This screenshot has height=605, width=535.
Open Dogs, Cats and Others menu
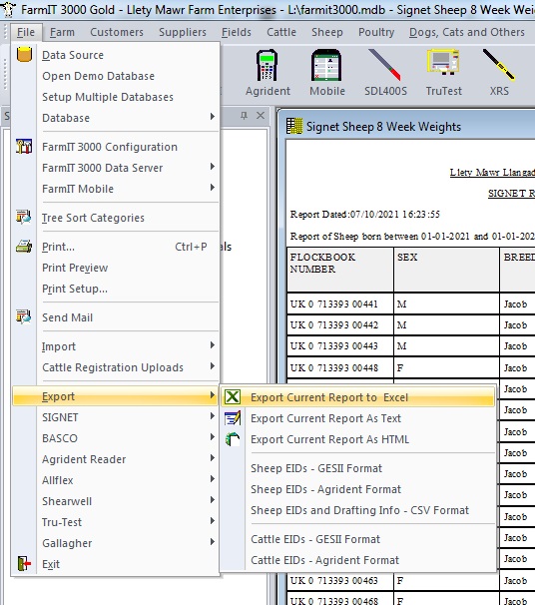point(467,32)
